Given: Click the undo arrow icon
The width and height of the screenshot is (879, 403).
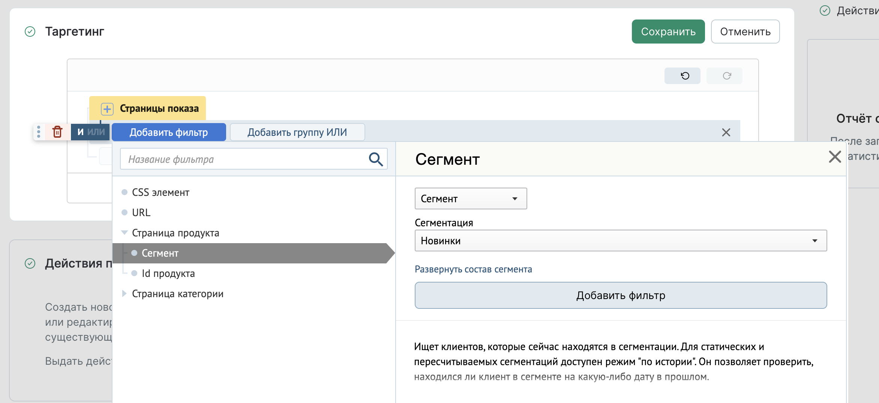Looking at the screenshot, I should tap(685, 76).
